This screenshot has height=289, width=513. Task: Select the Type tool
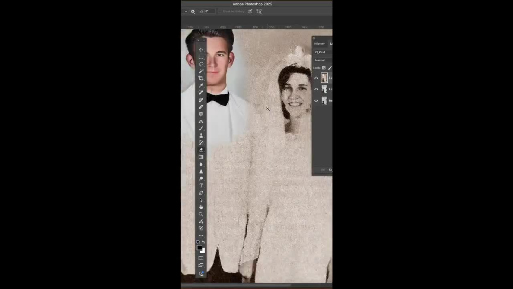point(201,186)
